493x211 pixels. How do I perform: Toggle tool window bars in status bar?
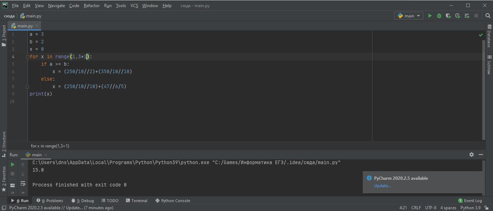point(4,208)
